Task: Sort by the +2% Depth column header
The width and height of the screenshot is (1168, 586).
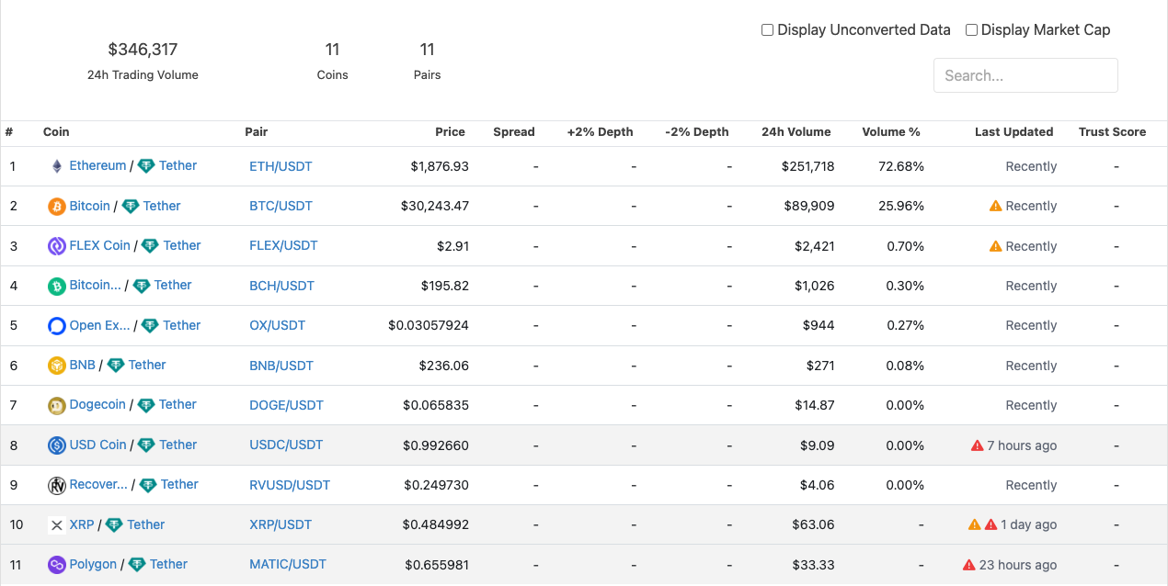Action: [600, 132]
